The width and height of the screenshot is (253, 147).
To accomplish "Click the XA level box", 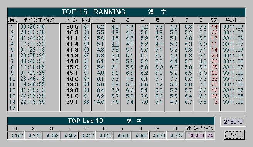I will point(210,135).
